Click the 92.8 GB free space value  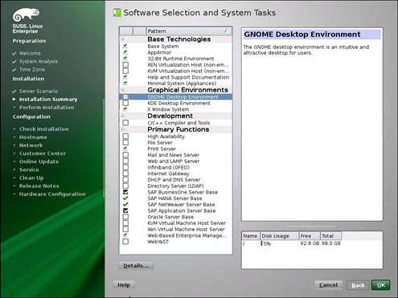click(x=310, y=243)
